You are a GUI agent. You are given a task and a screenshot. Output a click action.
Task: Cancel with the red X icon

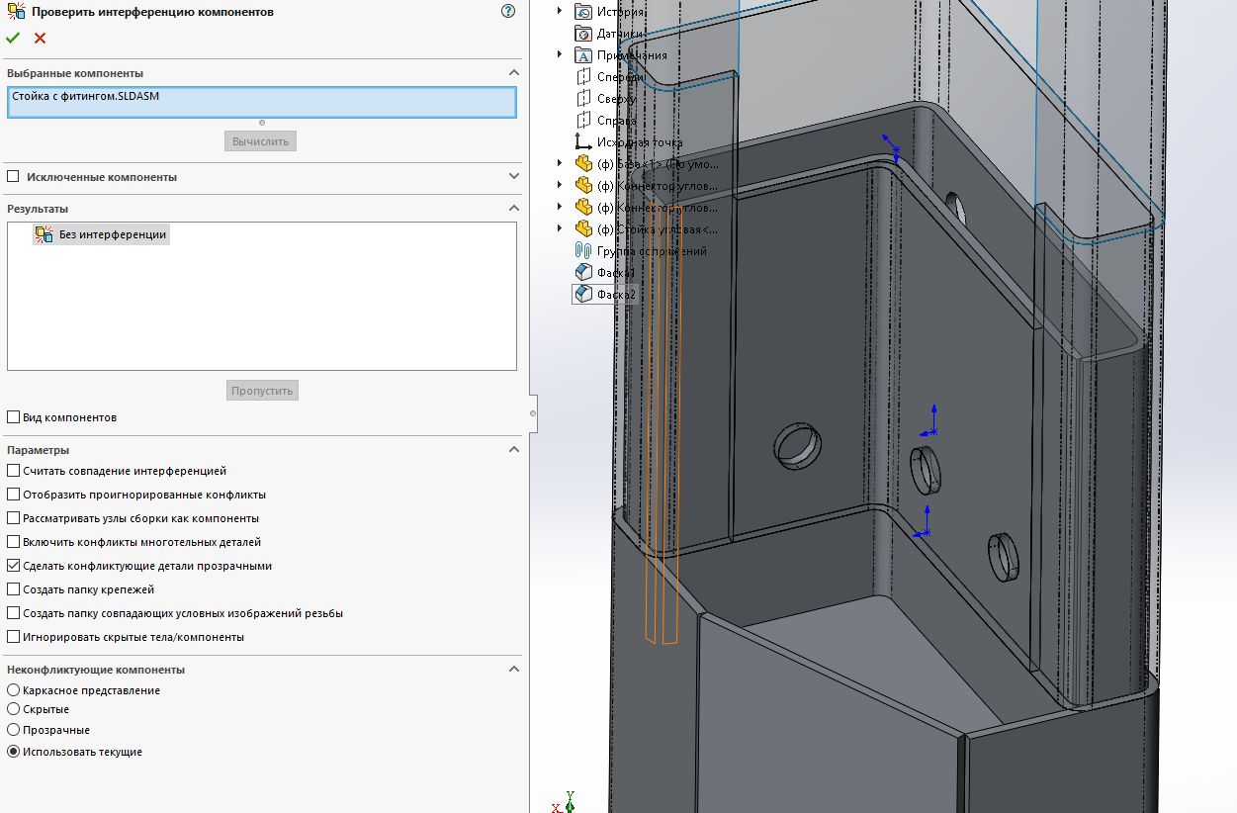40,38
